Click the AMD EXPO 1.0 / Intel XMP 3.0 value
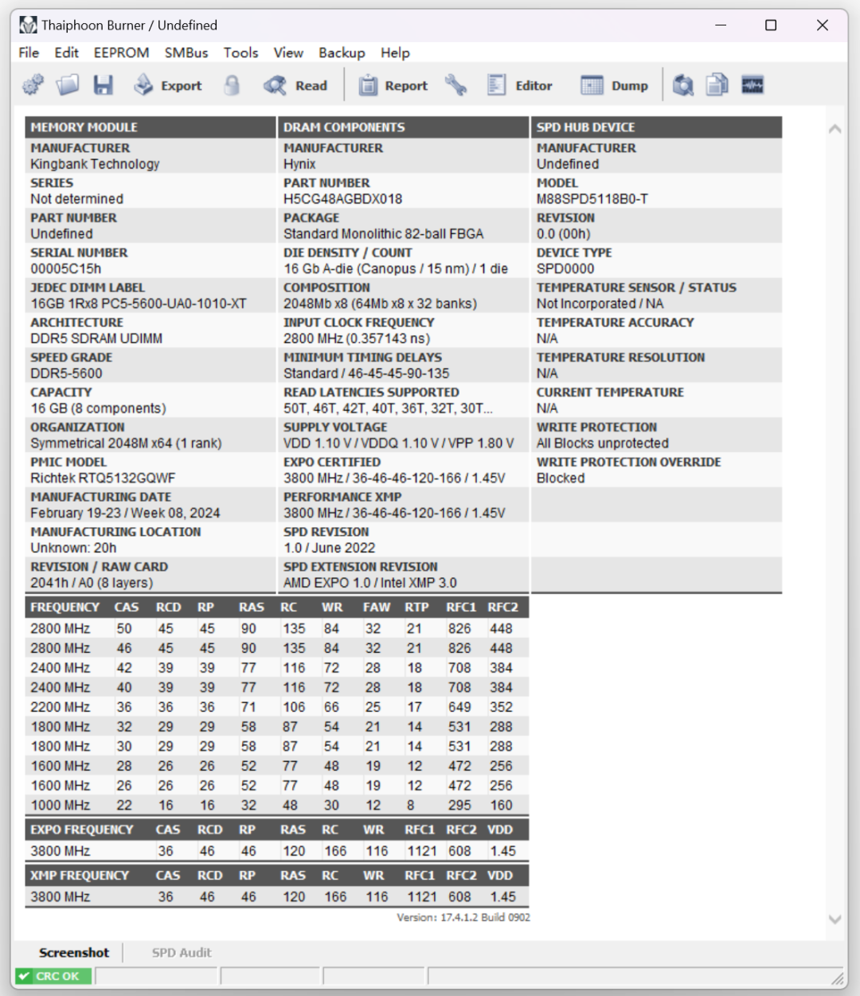This screenshot has width=860, height=996. coord(370,583)
